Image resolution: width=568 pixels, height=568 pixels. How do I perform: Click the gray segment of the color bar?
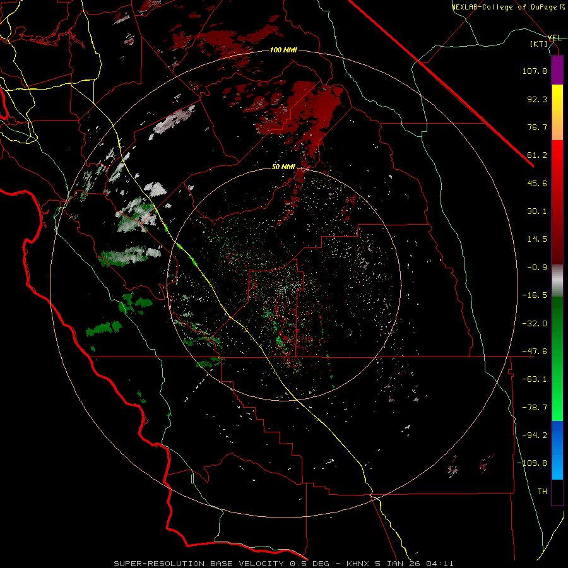557,281
